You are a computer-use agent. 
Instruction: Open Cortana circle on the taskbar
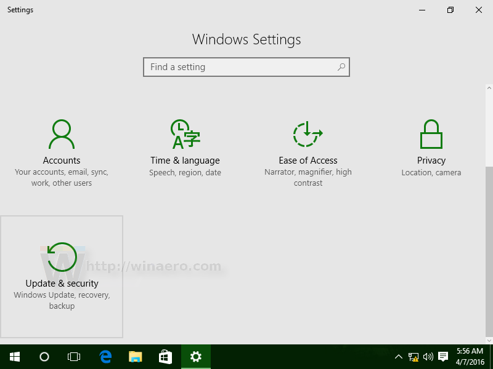(44, 357)
